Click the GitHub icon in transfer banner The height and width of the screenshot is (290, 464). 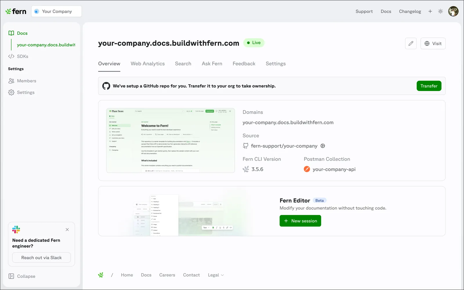(x=106, y=86)
